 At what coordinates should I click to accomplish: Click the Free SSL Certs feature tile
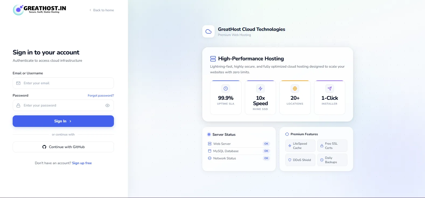point(332,146)
